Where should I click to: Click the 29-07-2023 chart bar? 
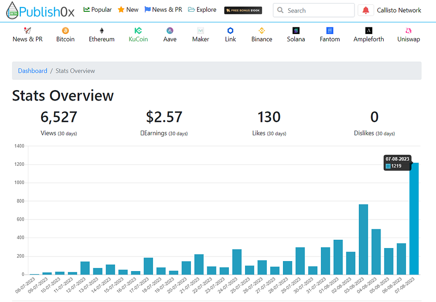click(300, 261)
